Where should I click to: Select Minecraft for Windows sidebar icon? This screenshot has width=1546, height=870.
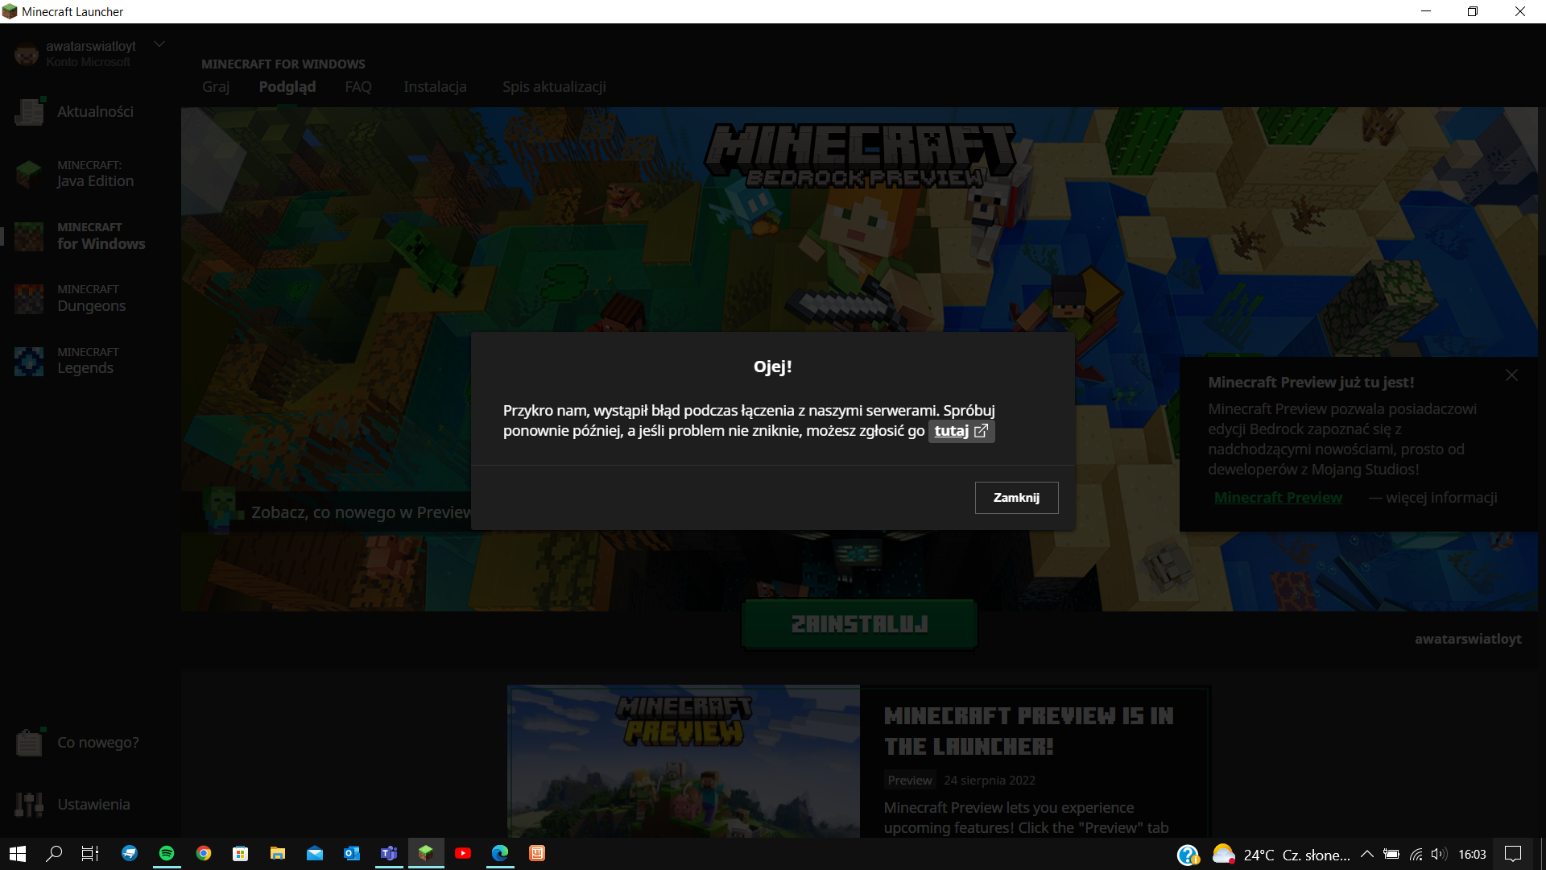point(30,236)
